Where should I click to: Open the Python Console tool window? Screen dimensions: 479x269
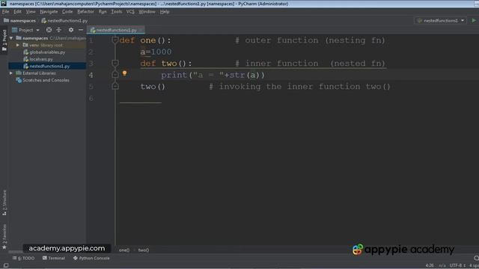[91, 258]
